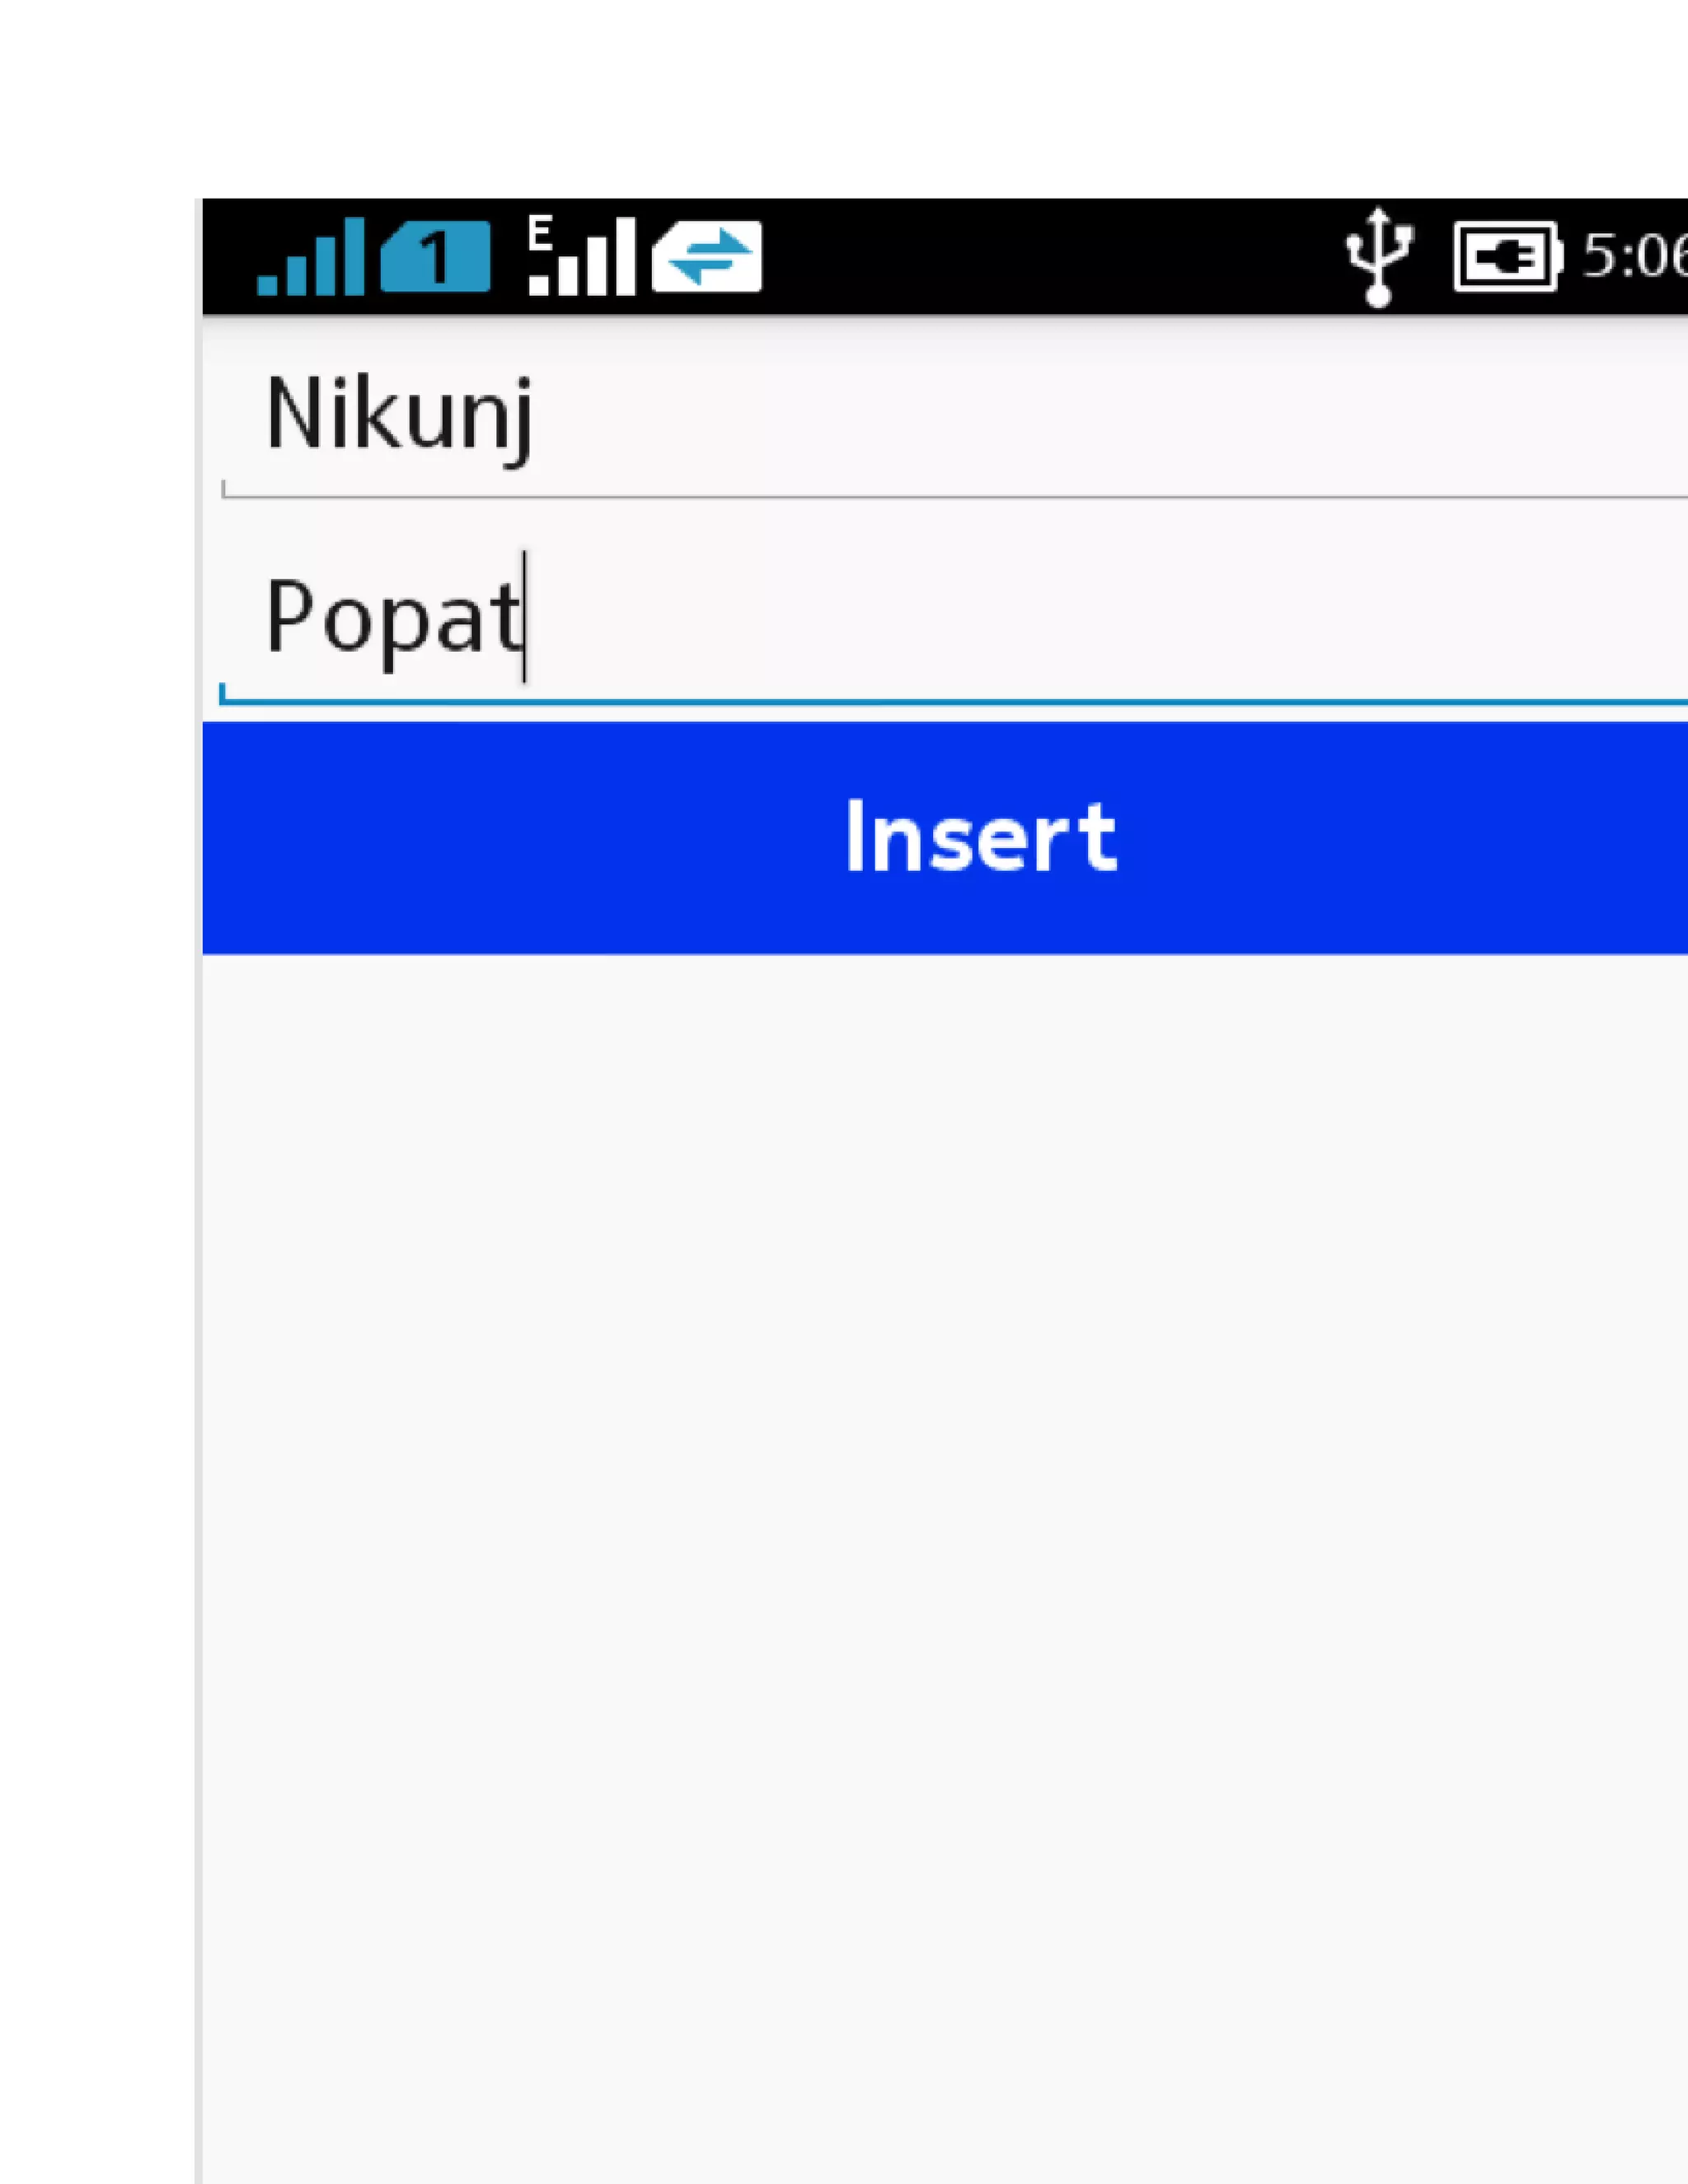Tap the EDGE network signal bars icon
1688x2184 pixels.
click(x=582, y=256)
